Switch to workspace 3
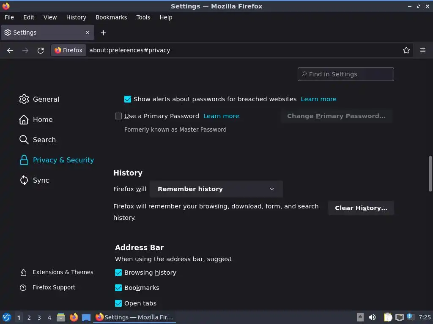This screenshot has width=433, height=324. pos(39,318)
